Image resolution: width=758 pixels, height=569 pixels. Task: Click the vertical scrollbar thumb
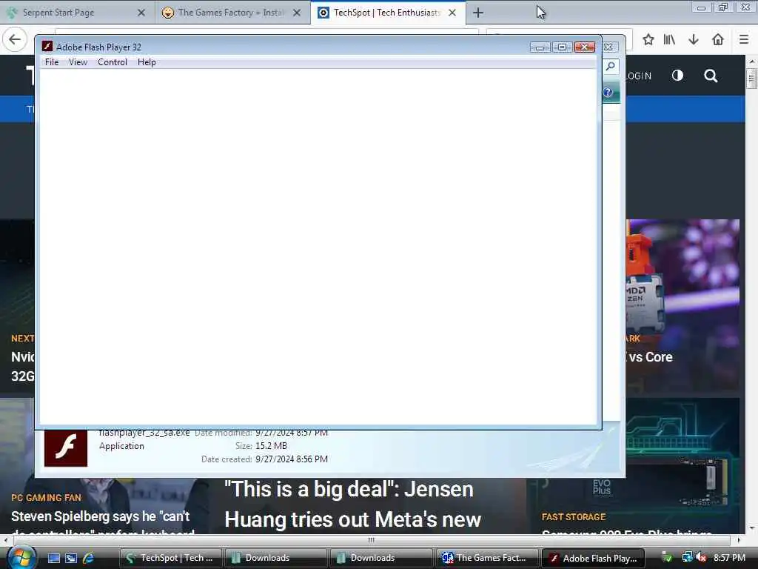pyautogui.click(x=752, y=79)
